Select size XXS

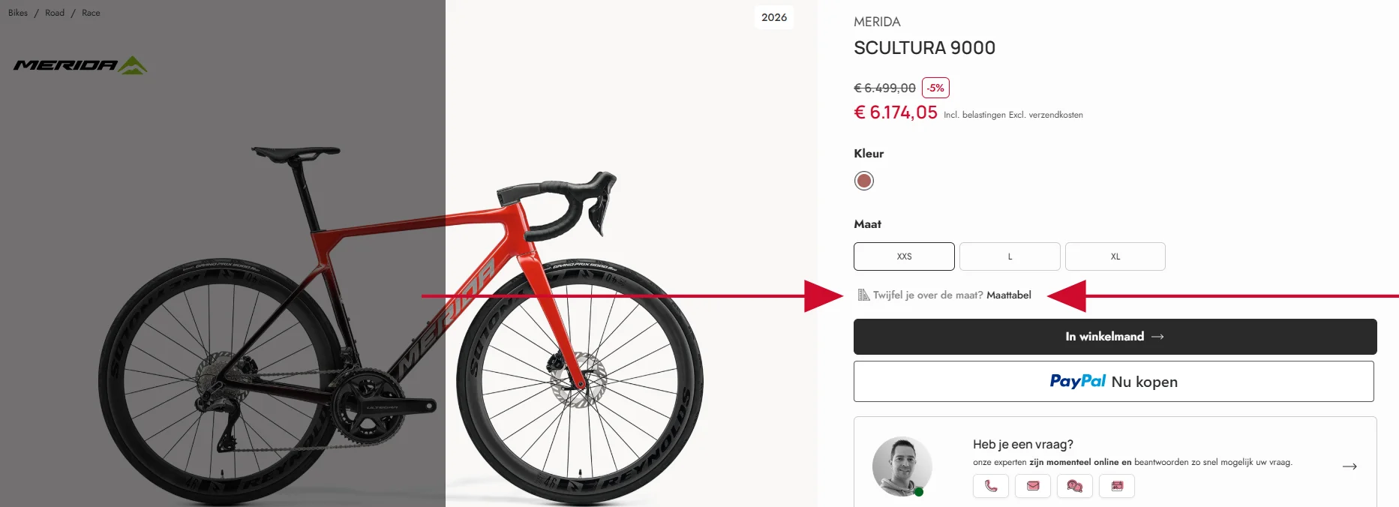point(904,256)
